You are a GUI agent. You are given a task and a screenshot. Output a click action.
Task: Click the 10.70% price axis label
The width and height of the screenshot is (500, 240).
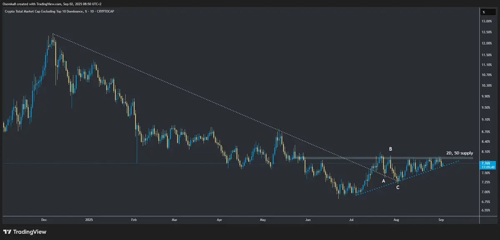487,75
